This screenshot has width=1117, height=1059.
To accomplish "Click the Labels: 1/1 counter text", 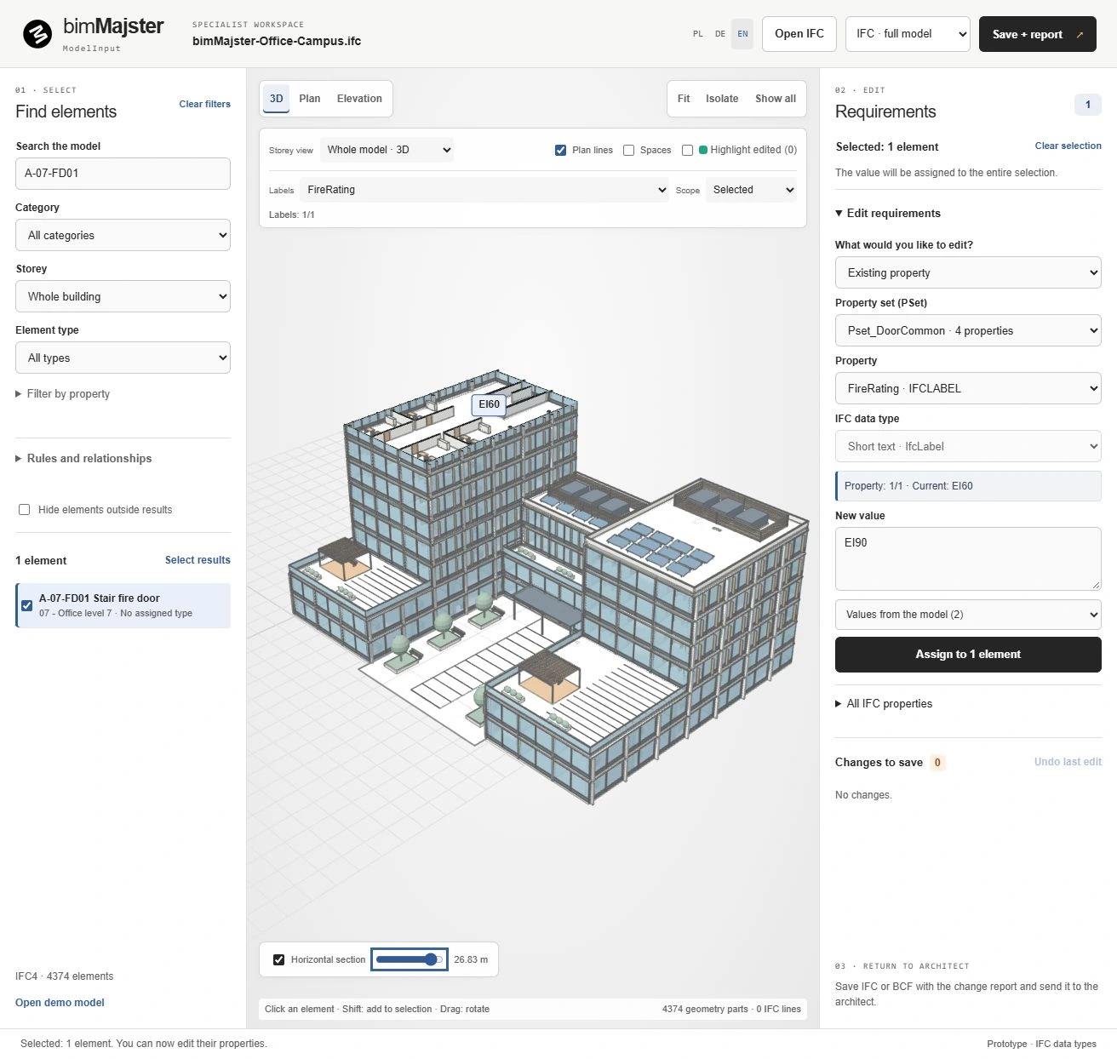I will tap(292, 215).
